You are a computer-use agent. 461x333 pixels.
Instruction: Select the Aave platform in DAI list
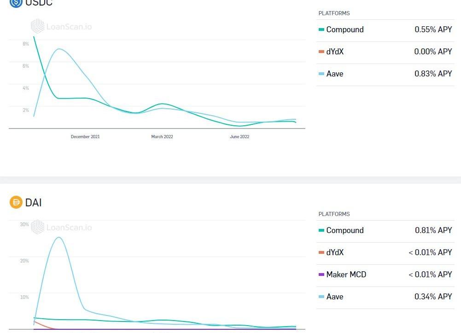[x=335, y=297]
